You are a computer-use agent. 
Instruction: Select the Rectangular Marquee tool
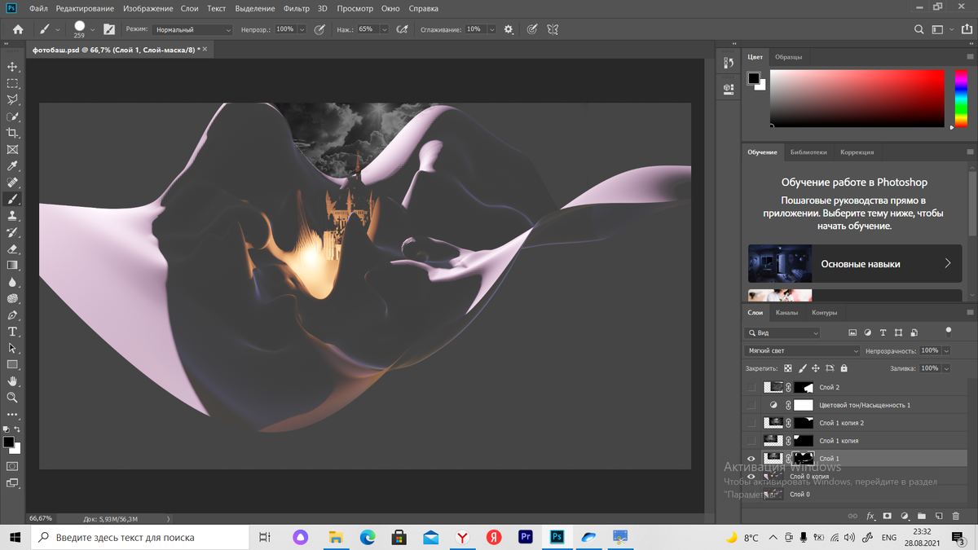tap(12, 83)
